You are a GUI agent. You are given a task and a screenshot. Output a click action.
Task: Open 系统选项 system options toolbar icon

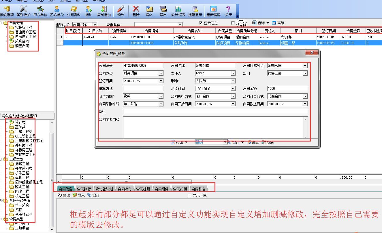coord(6,11)
